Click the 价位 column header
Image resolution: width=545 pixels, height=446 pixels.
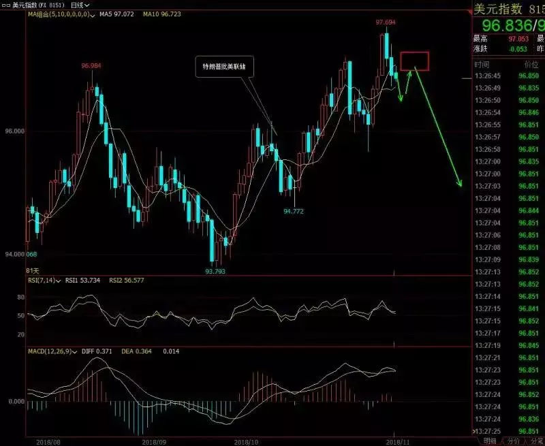[x=531, y=63]
